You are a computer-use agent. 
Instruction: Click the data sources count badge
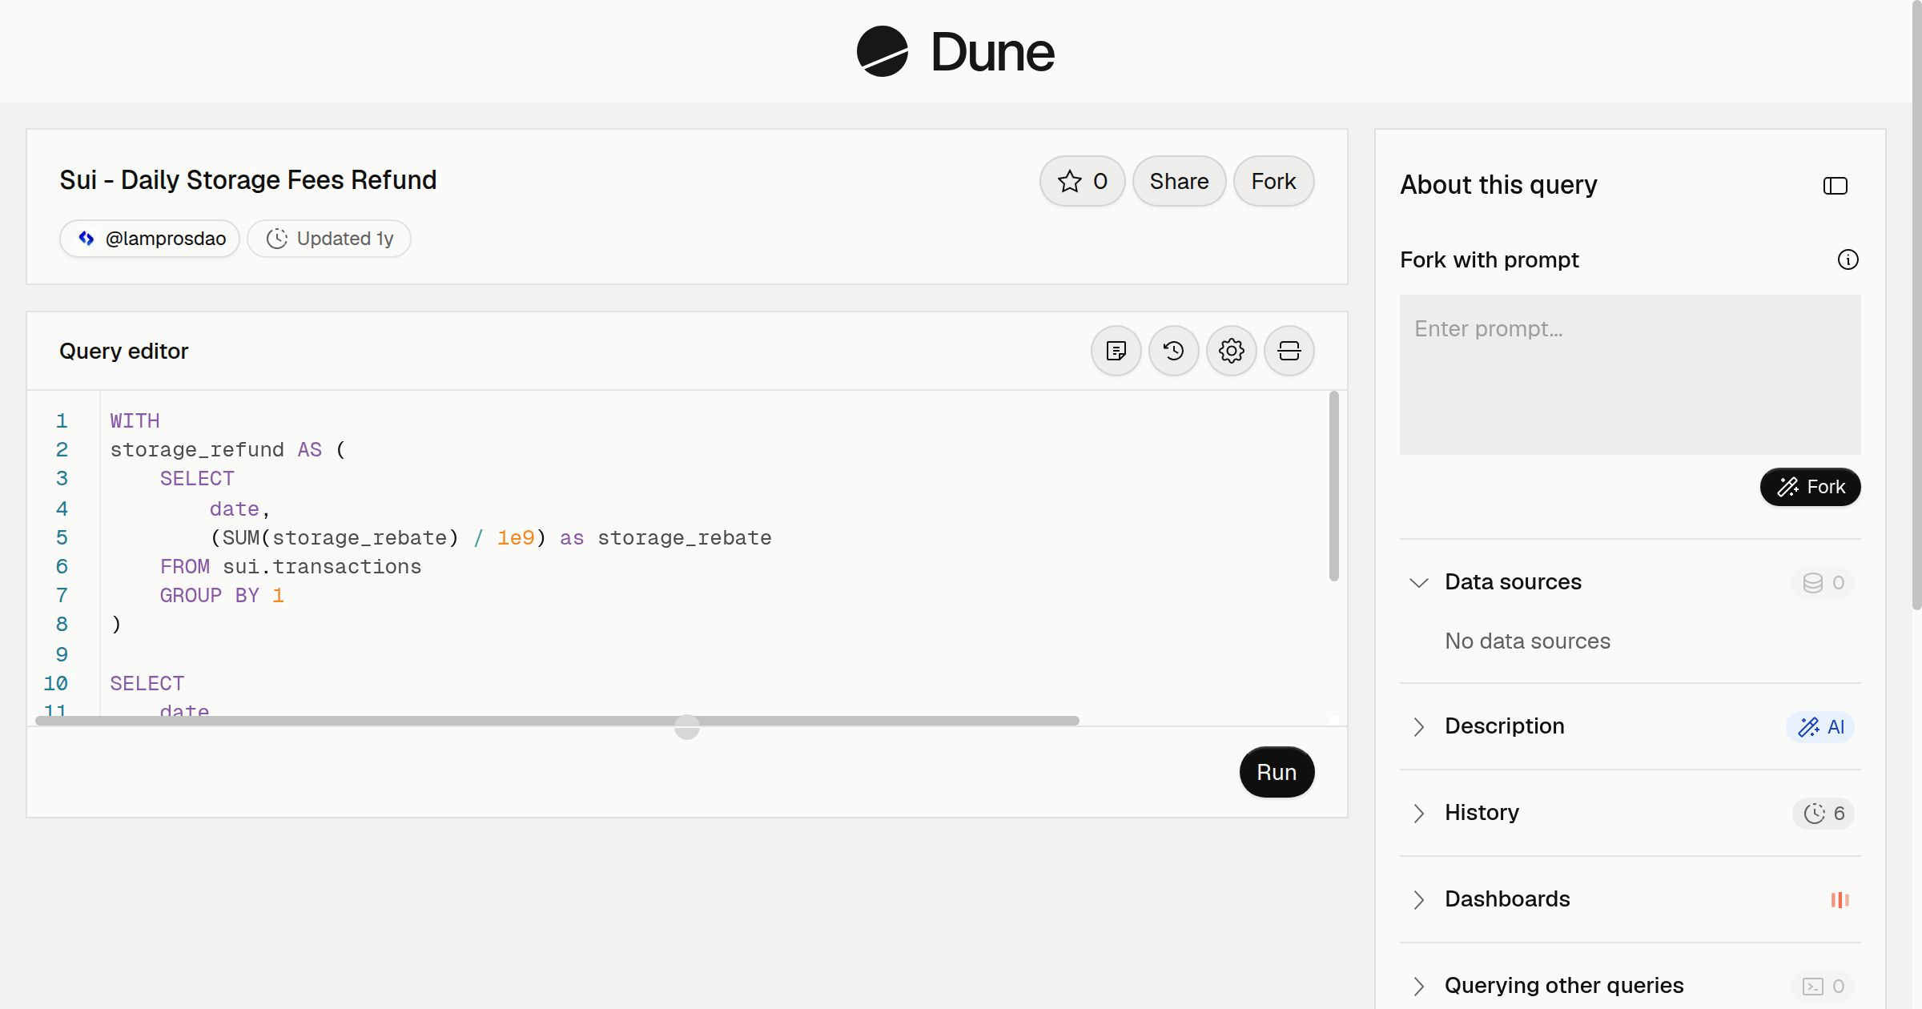[1823, 582]
